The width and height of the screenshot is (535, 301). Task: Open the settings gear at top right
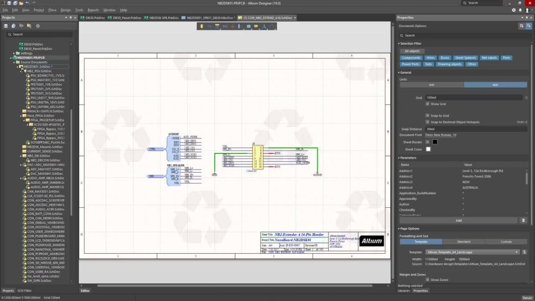tap(514, 10)
